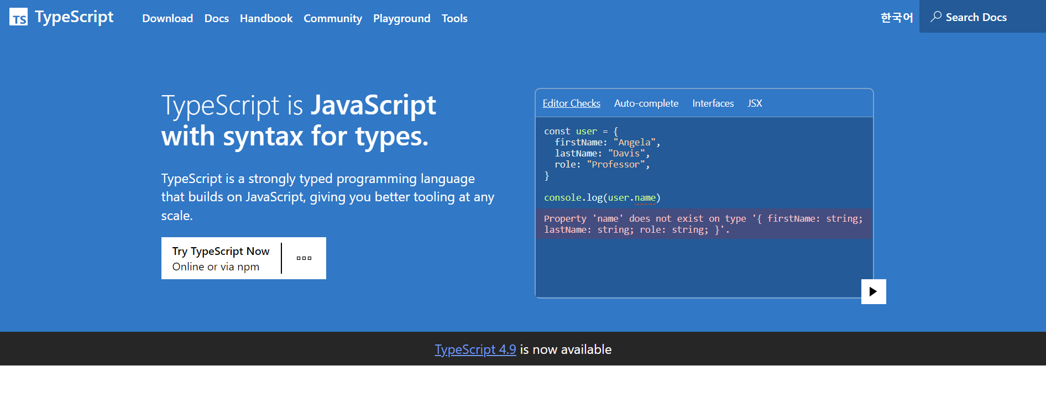Show the JSX example tab
Image resolution: width=1046 pixels, height=397 pixels.
(755, 103)
